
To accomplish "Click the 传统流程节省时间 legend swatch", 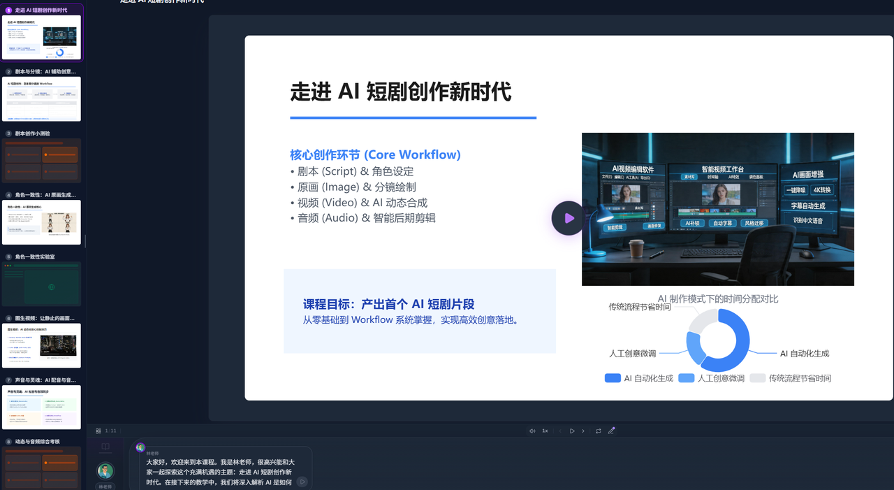I will 758,378.
